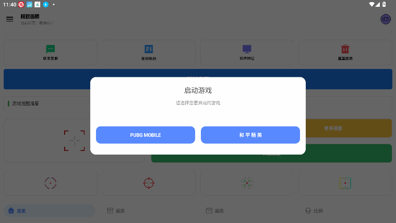Select the square gradient-border crosshair
This screenshot has height=223, width=396.
(345, 183)
